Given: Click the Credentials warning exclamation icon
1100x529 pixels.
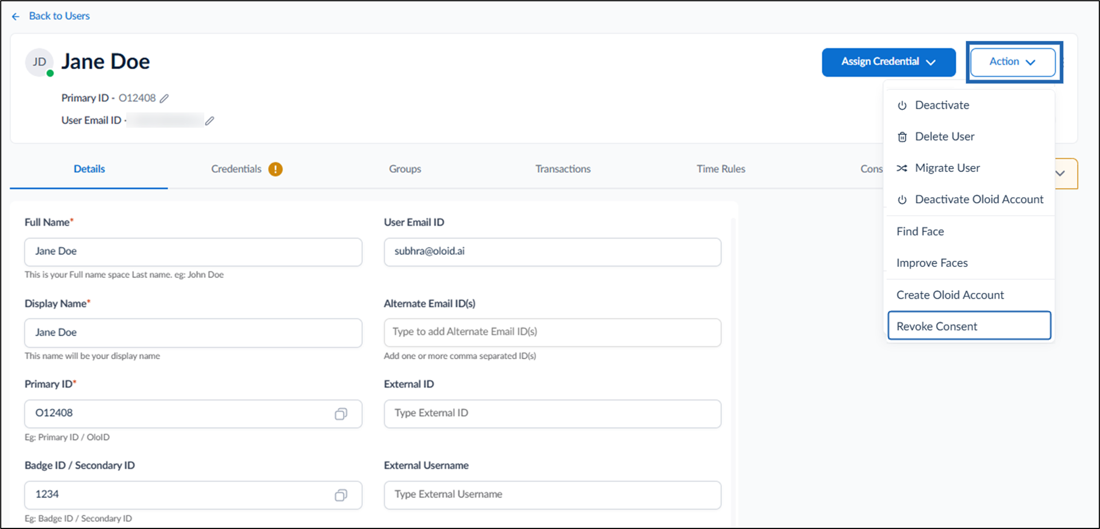Looking at the screenshot, I should click(276, 169).
